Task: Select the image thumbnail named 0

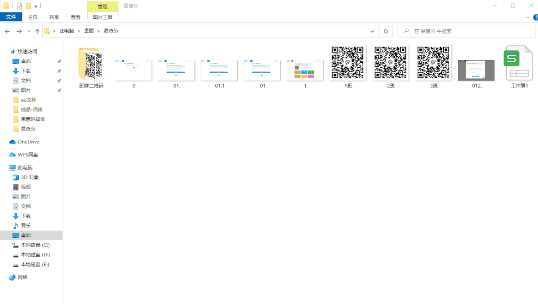Action: point(134,74)
